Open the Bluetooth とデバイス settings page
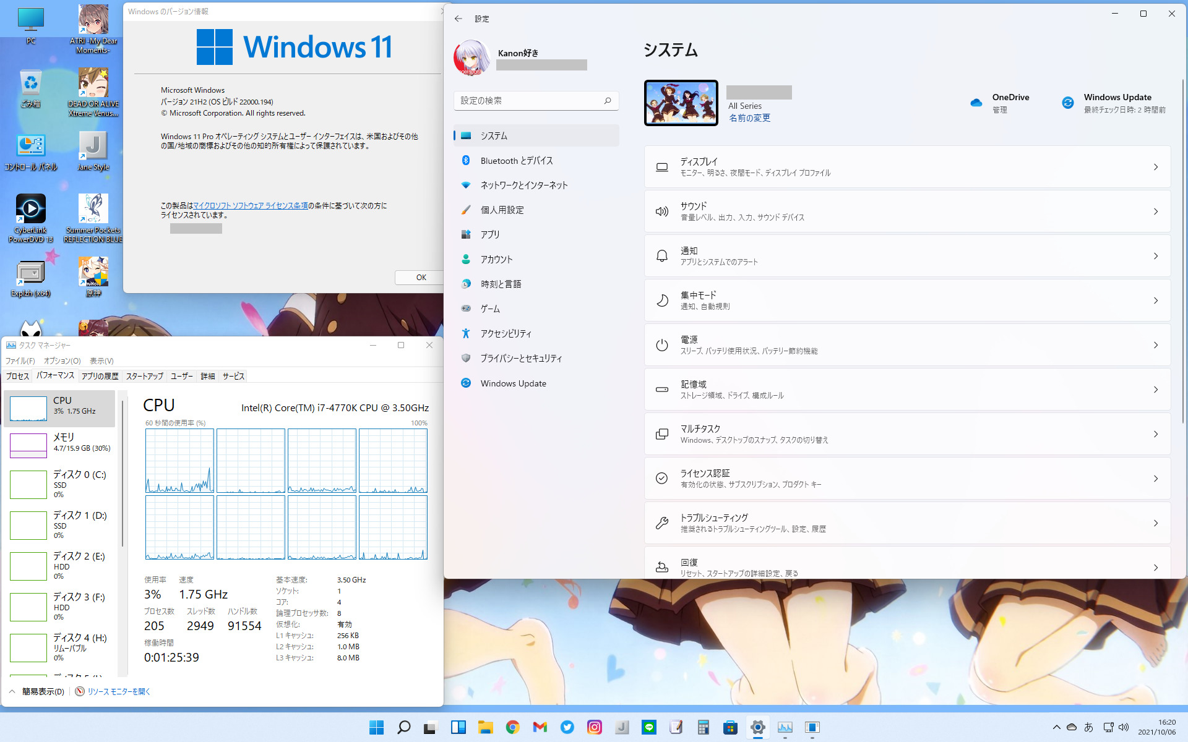 (516, 161)
